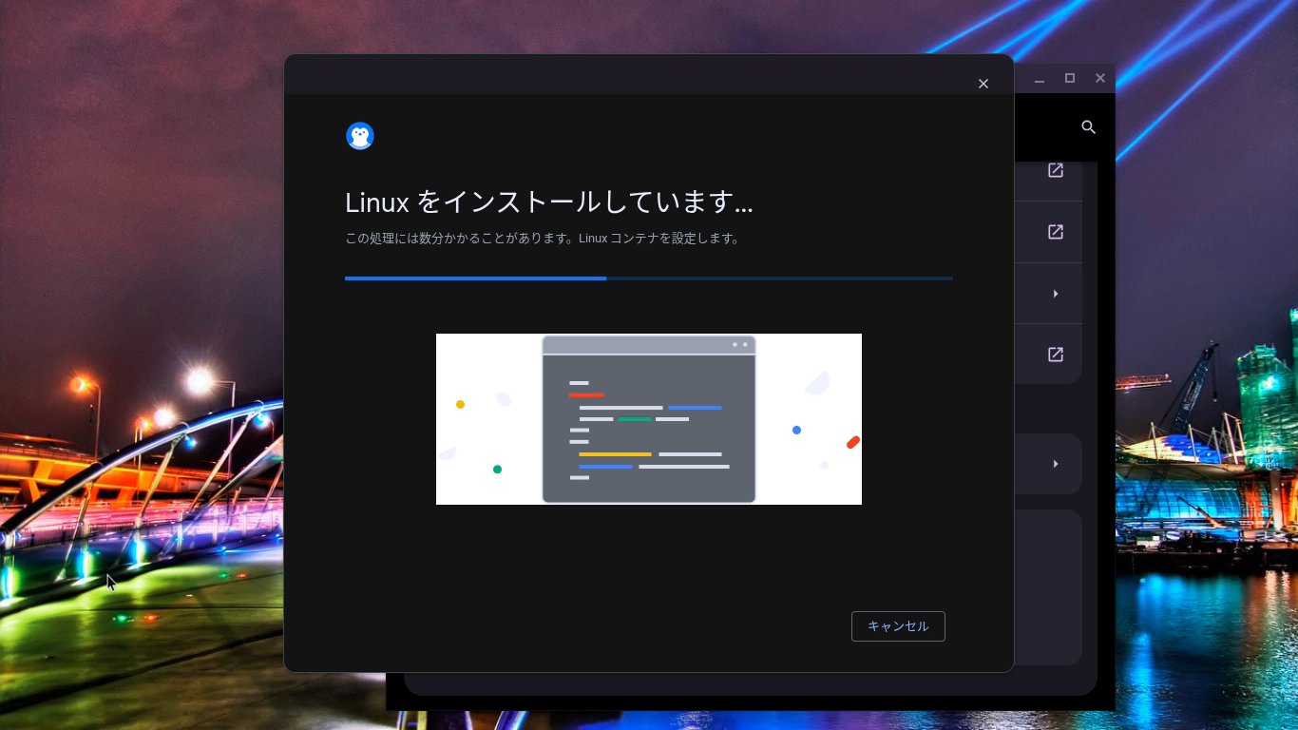Click the Linux をインストールしています heading

coord(548,202)
